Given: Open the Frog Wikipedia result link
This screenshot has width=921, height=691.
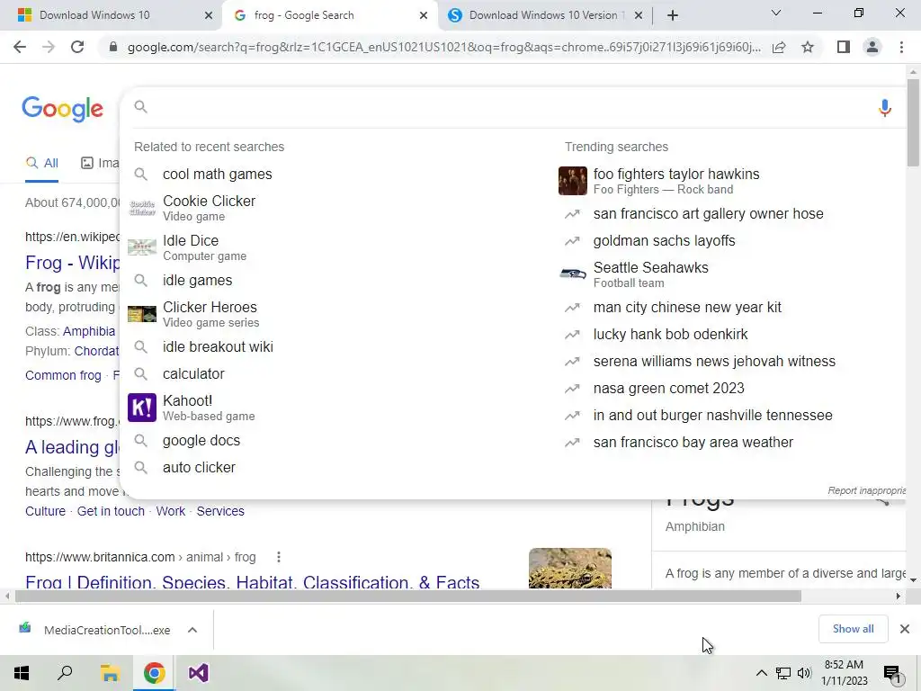Looking at the screenshot, I should [72, 263].
